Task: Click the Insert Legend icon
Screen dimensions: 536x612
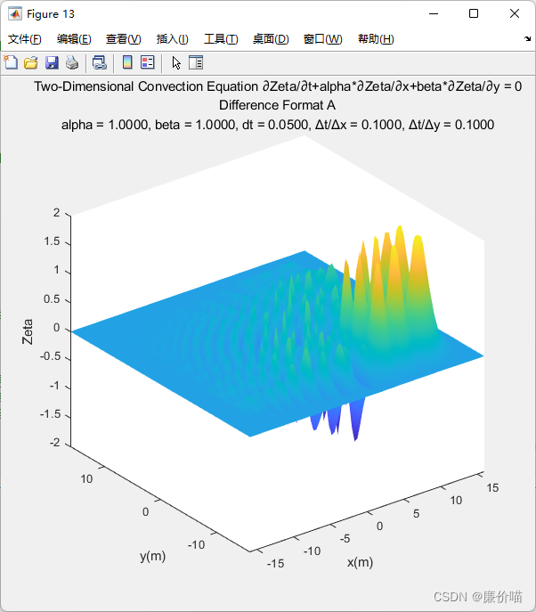Action: pyautogui.click(x=148, y=62)
